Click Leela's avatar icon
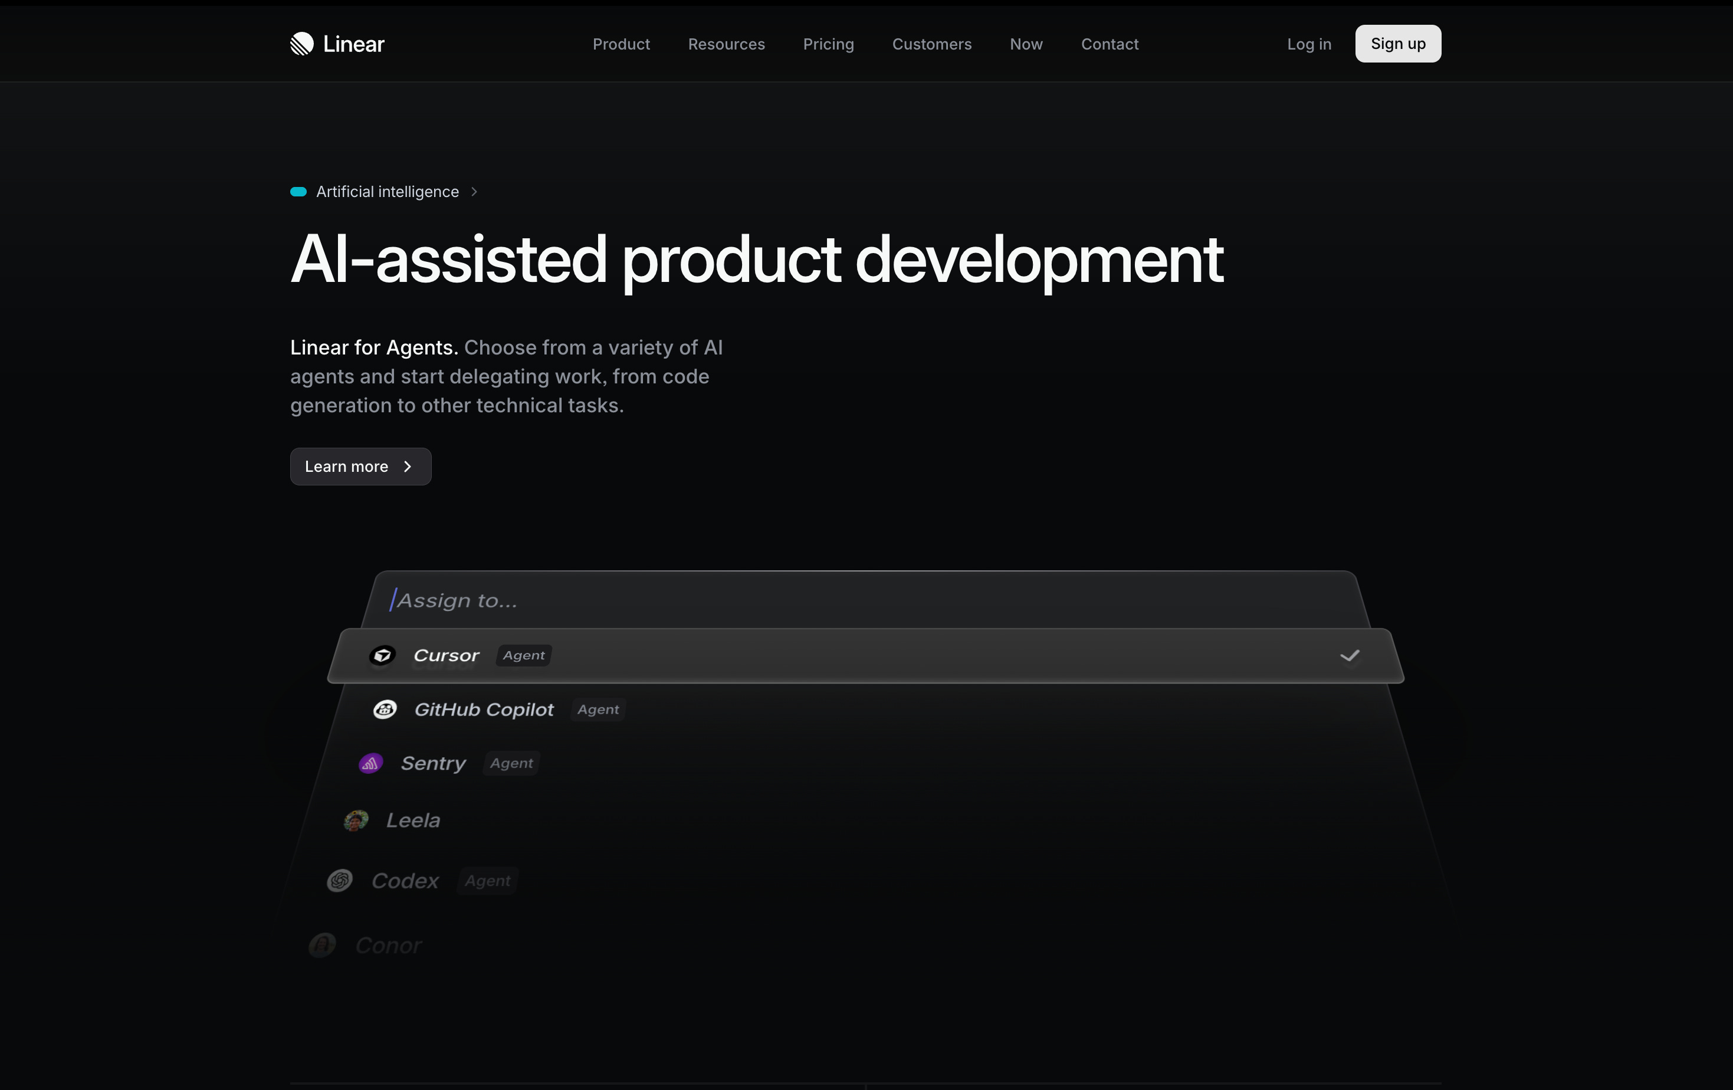Viewport: 1733px width, 1090px height. (x=356, y=820)
